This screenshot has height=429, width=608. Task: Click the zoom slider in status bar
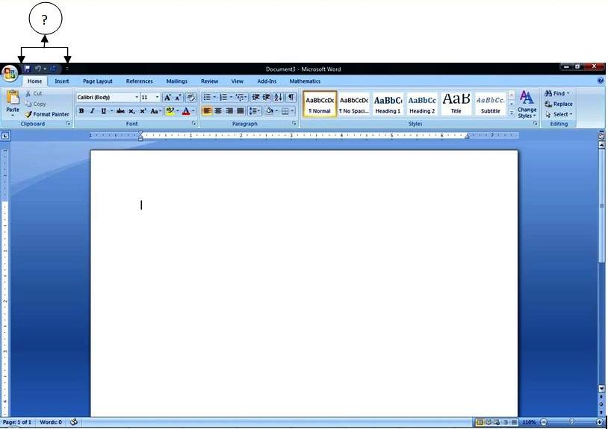[571, 422]
